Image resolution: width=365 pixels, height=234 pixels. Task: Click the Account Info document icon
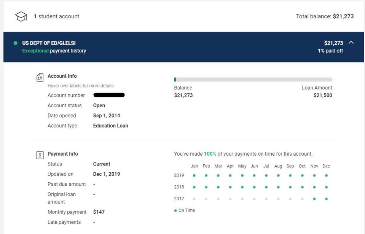pyautogui.click(x=40, y=78)
